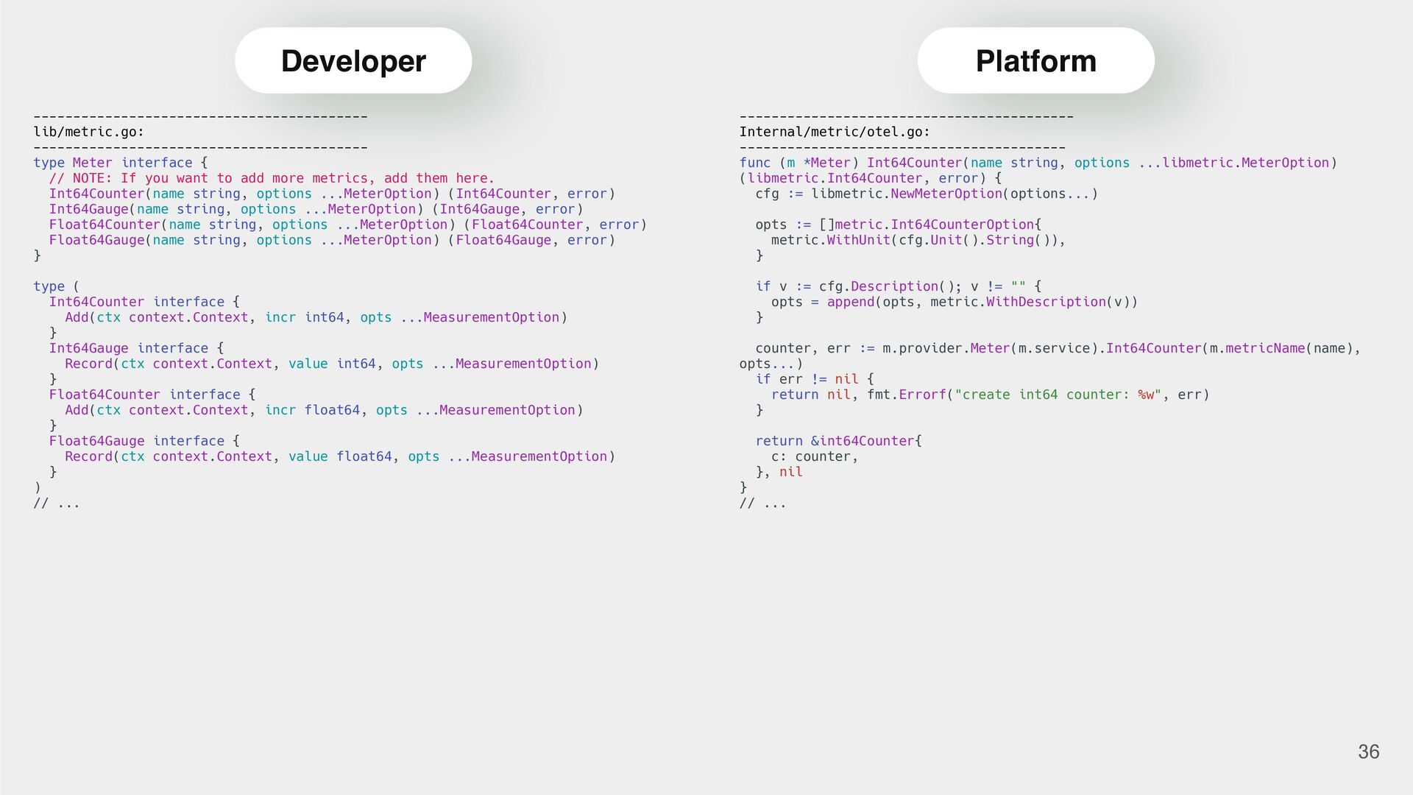Viewport: 1413px width, 795px height.
Task: Click the m.provider.Meter counter assignment line
Action: pos(1058,348)
